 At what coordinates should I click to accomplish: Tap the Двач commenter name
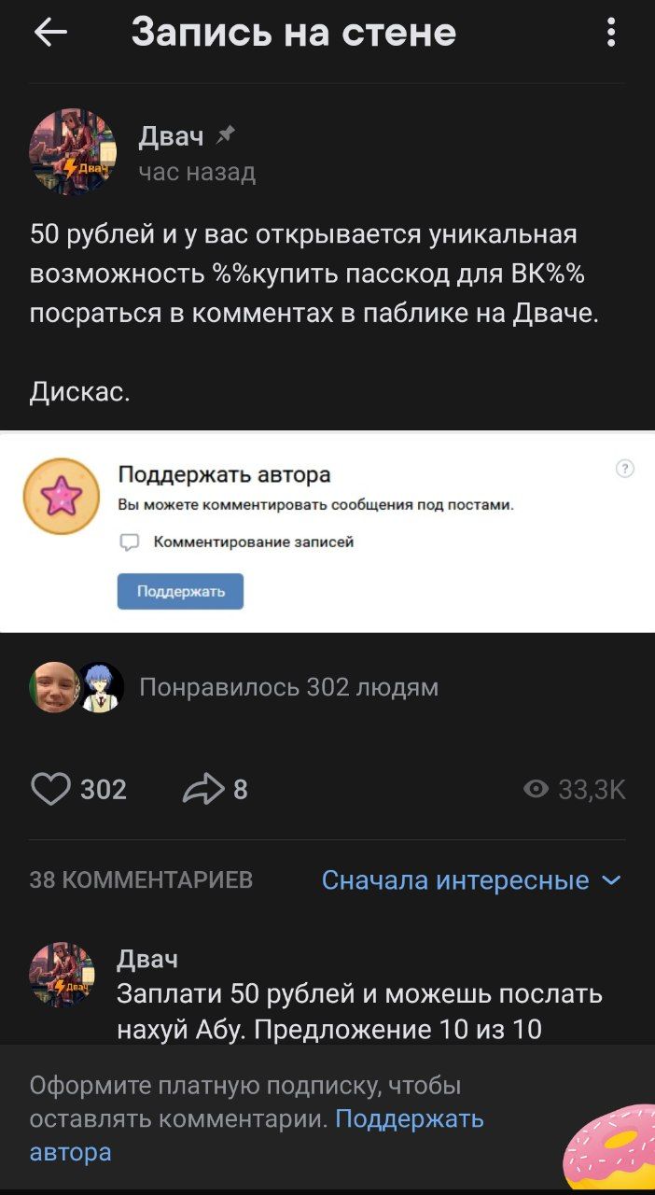click(x=147, y=959)
